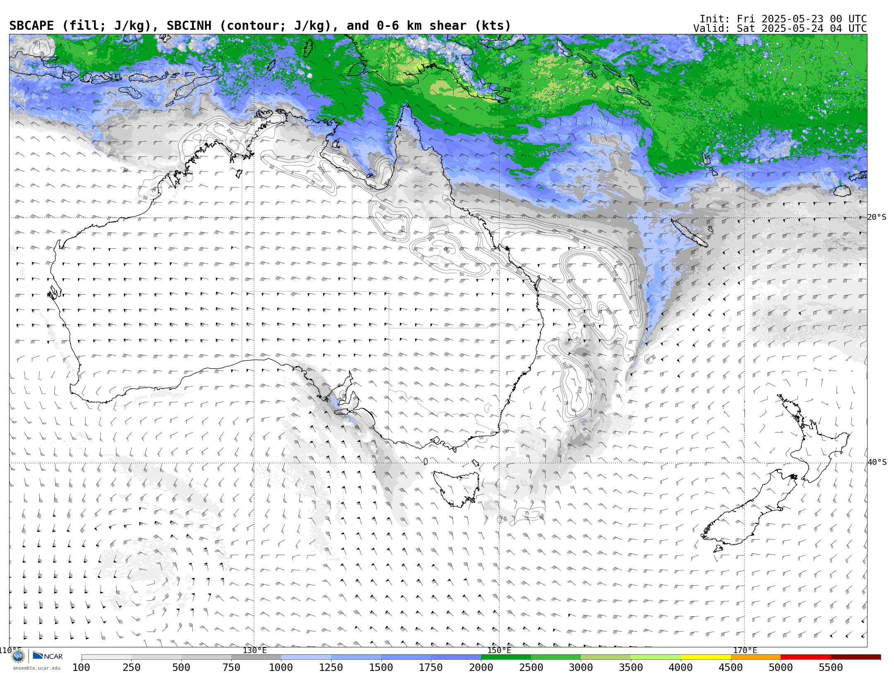Click the 170°E longitude label
This screenshot has height=673, width=894.
coord(745,650)
